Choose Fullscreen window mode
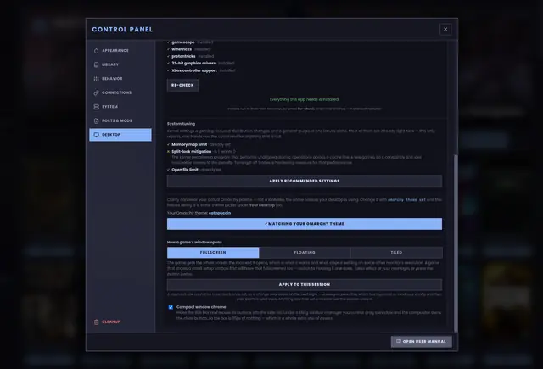Image resolution: width=543 pixels, height=369 pixels. (213, 252)
